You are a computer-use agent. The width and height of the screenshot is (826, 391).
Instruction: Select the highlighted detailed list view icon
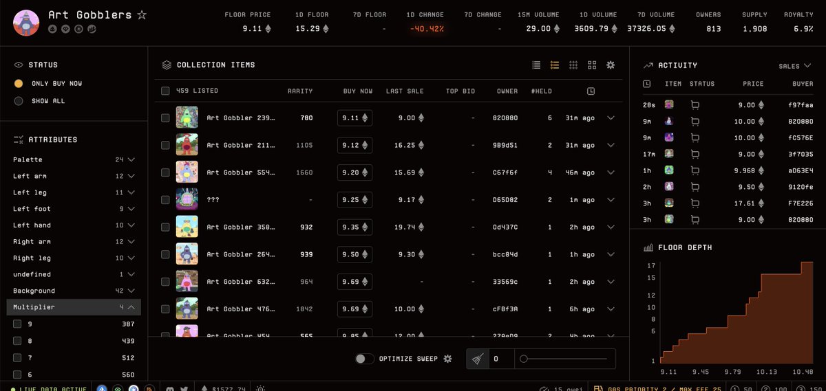click(555, 65)
